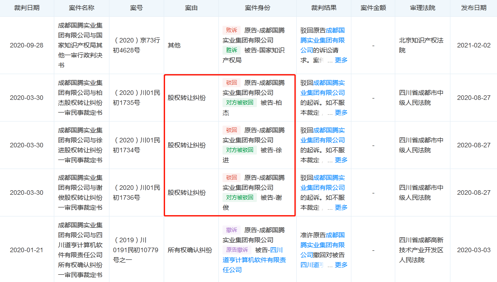Click 股权转让纠纷 in the 1734号 row

pyautogui.click(x=187, y=145)
